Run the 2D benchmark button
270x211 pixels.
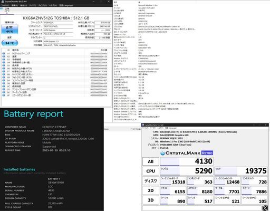tap(151, 190)
